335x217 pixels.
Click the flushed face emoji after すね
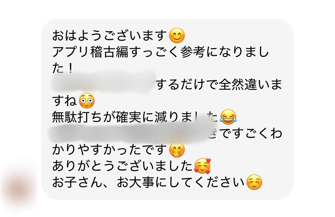[x=87, y=101]
